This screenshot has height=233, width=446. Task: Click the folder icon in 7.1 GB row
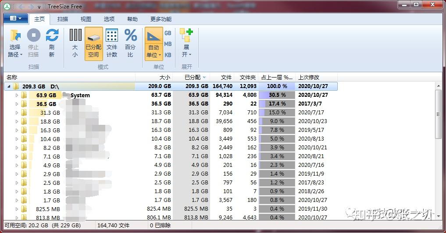(x=24, y=156)
